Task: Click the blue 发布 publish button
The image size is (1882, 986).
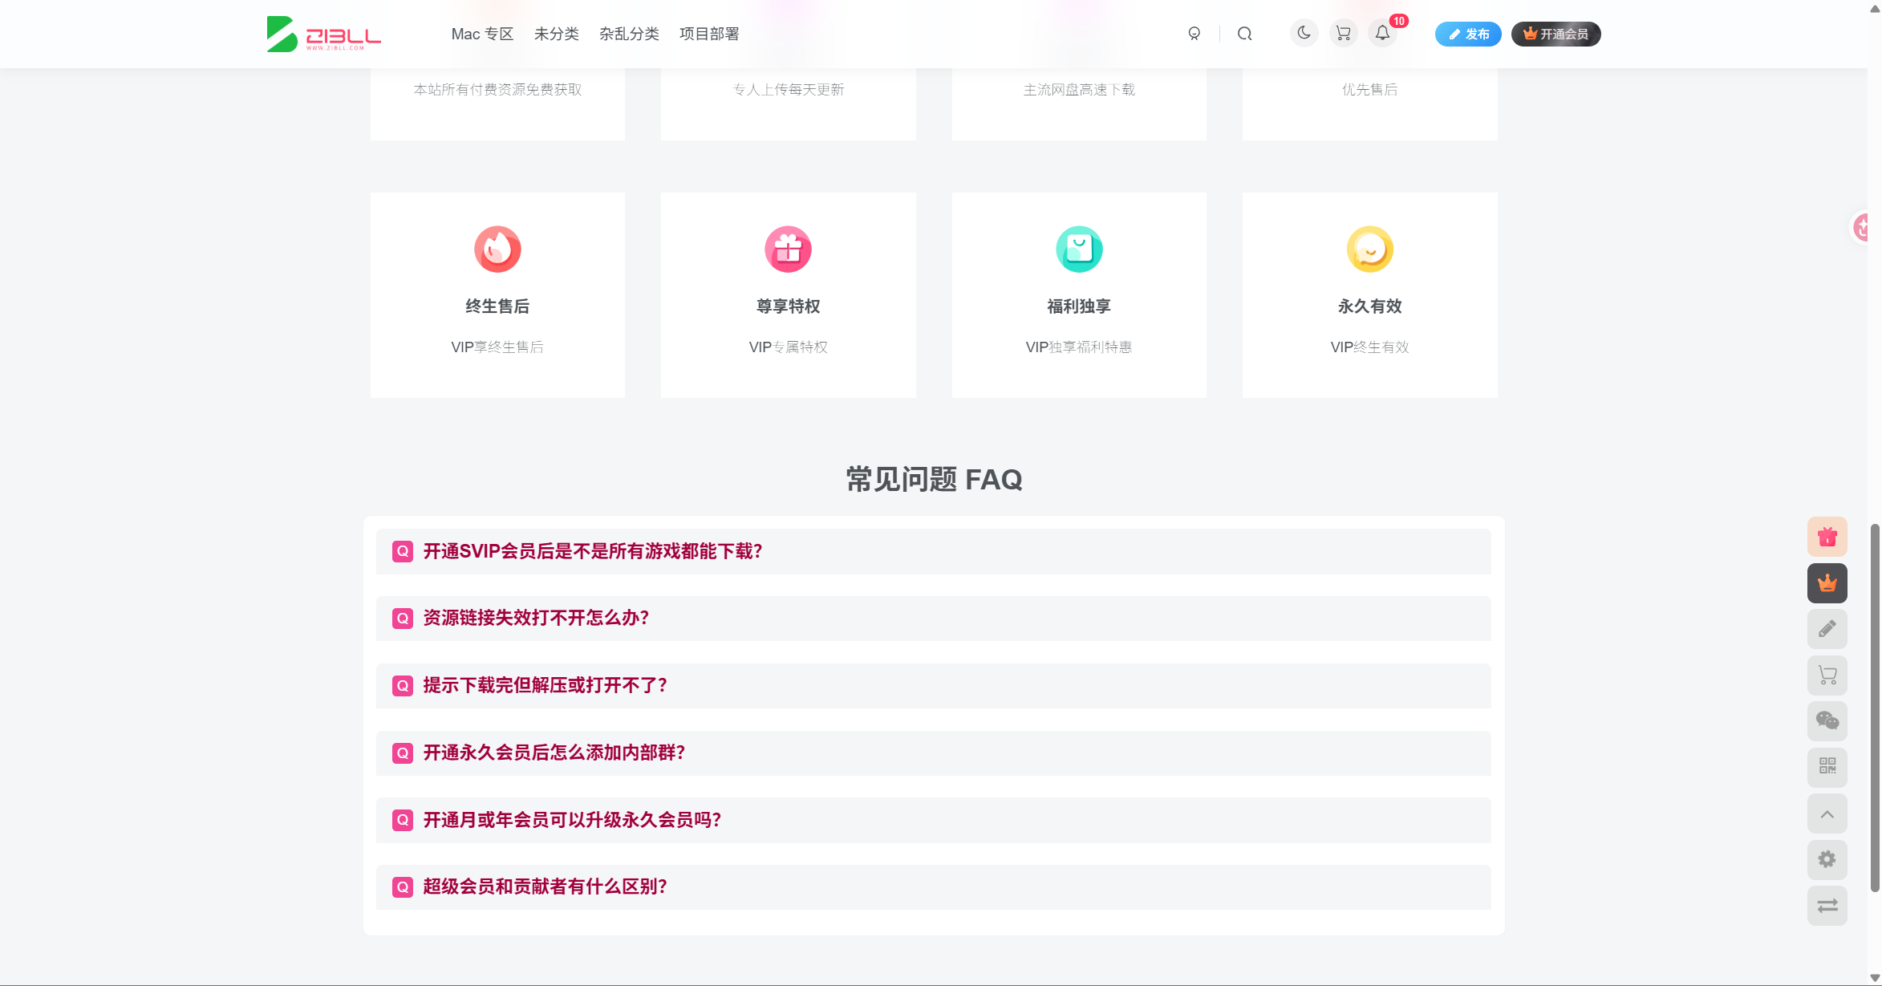Action: pyautogui.click(x=1467, y=34)
